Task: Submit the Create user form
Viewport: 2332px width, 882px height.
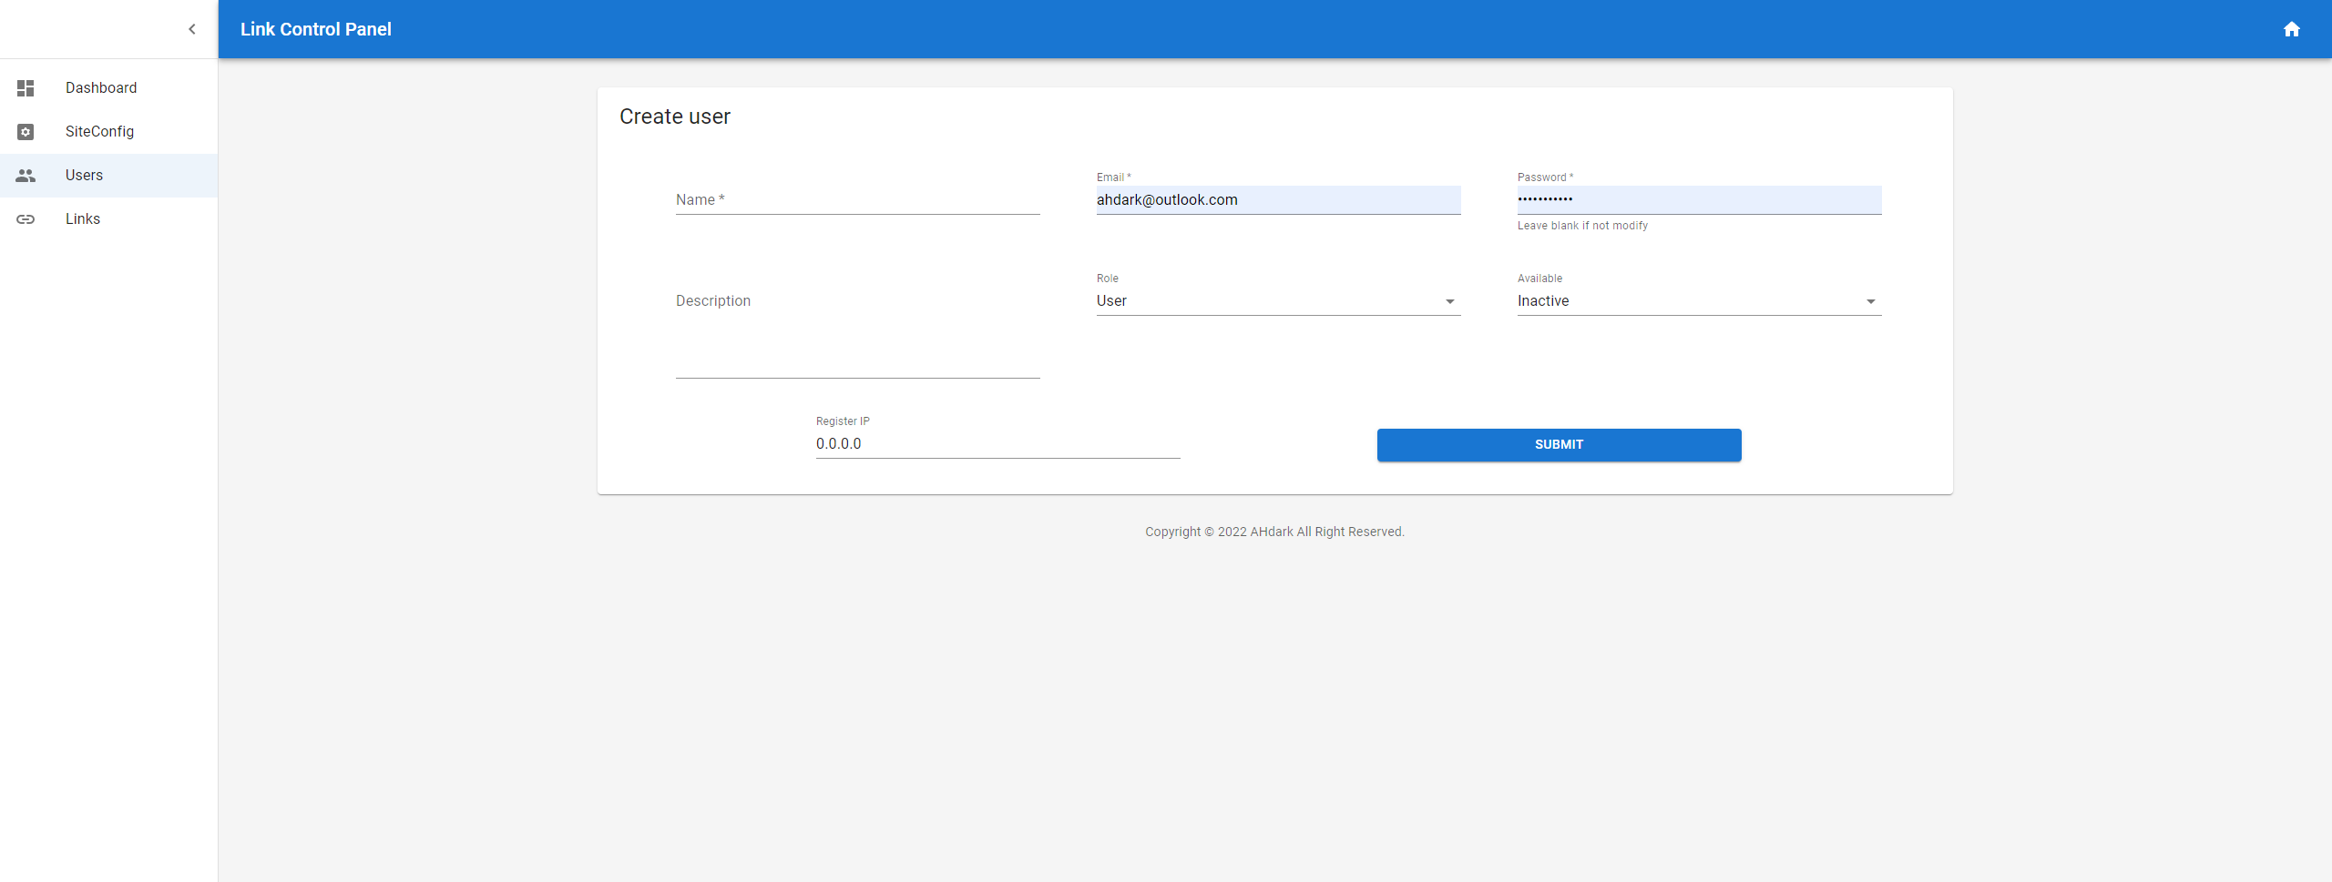Action: point(1559,445)
